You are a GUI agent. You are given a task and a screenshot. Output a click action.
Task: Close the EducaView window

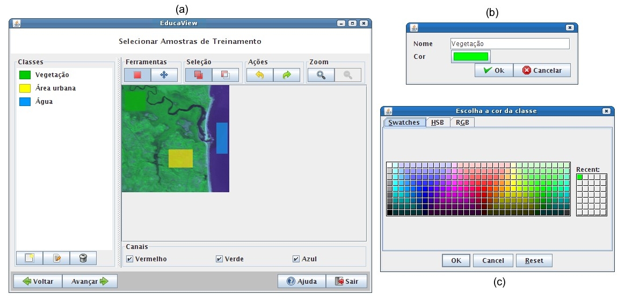pos(364,24)
